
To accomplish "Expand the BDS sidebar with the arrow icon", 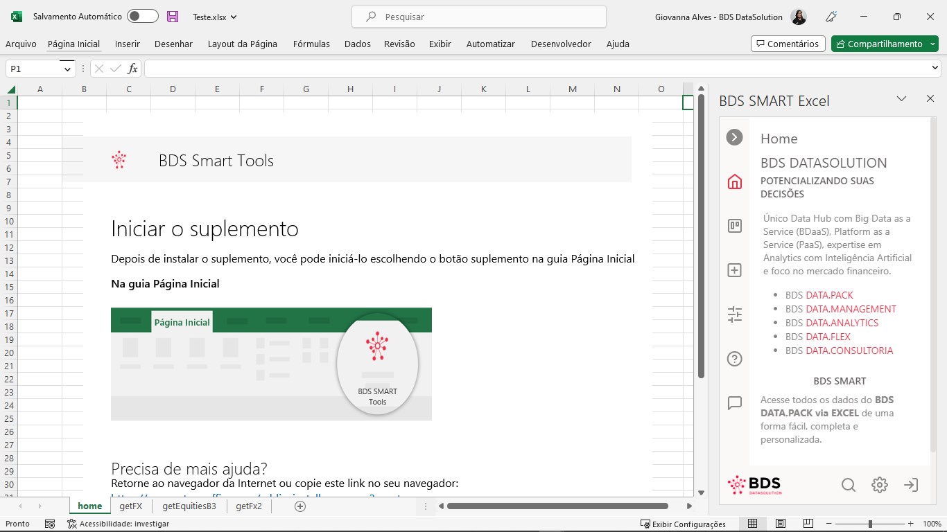I will pos(734,137).
